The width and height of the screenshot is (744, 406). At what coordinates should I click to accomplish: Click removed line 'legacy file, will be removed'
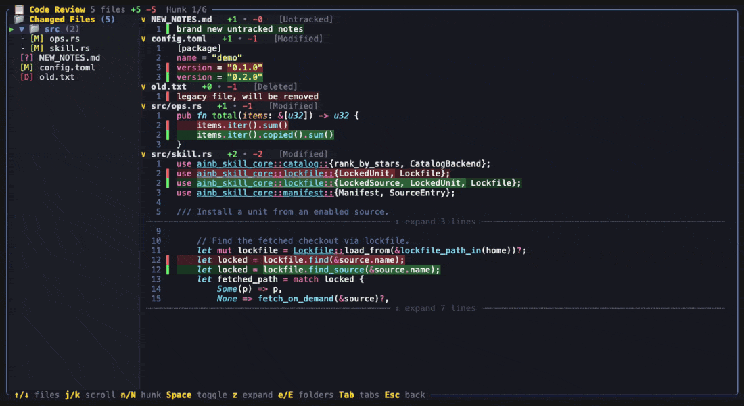click(247, 96)
